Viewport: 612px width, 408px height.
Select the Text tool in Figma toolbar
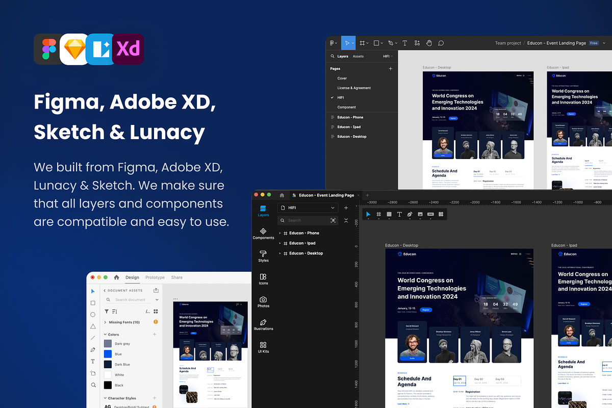[405, 43]
